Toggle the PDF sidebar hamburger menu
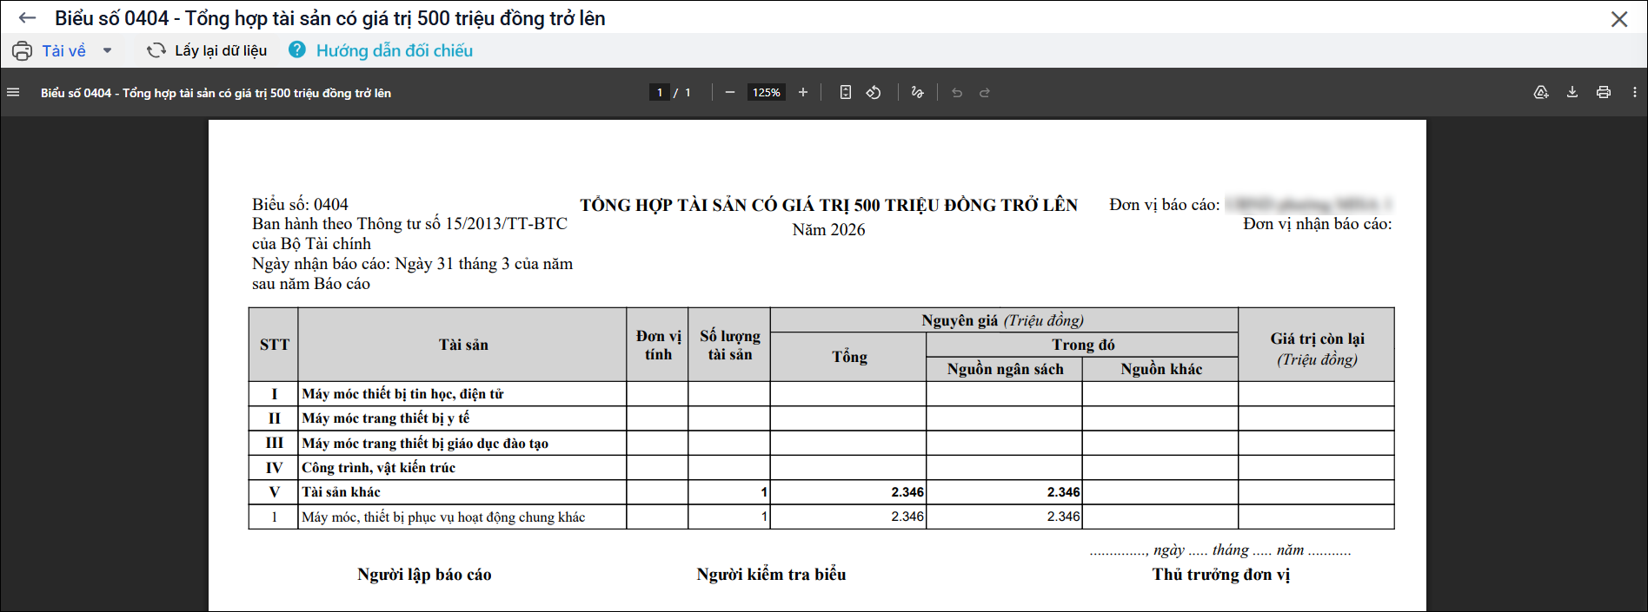Screen dimensions: 1648x612 tap(13, 92)
